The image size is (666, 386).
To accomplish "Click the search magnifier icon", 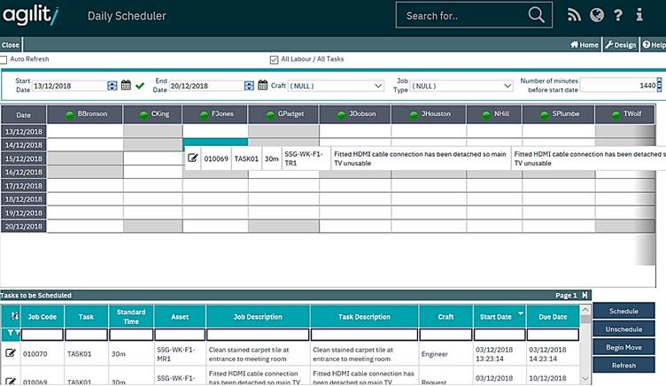I will 537,15.
